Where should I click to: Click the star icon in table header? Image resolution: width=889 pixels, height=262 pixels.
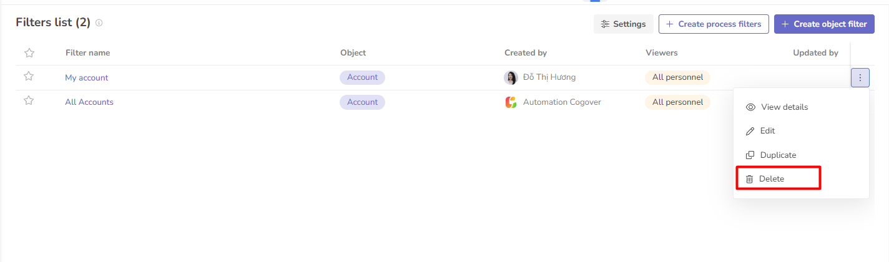pos(28,53)
